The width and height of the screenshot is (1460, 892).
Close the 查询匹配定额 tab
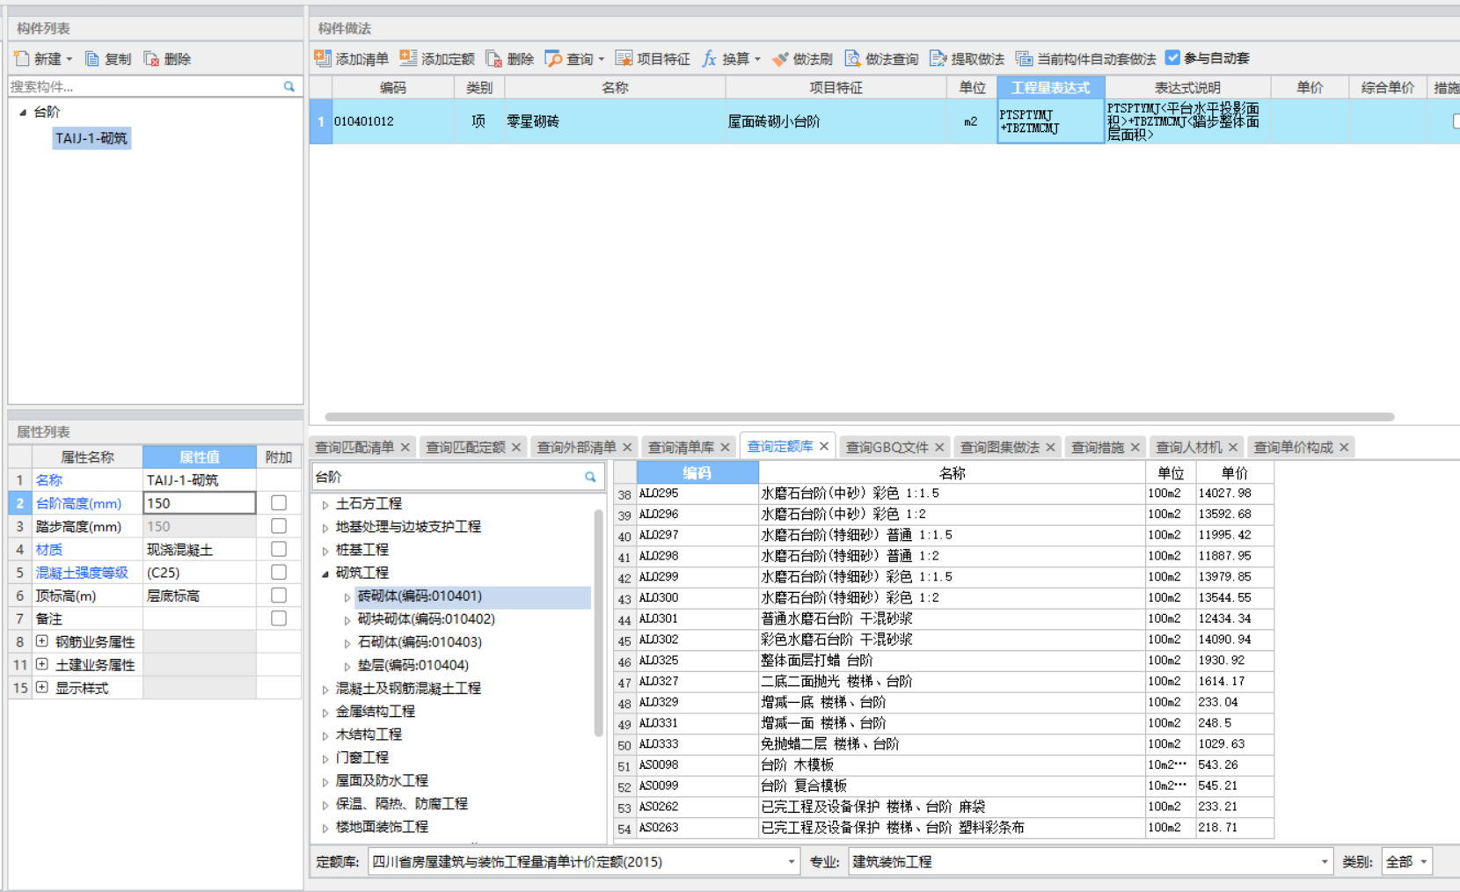point(516,447)
